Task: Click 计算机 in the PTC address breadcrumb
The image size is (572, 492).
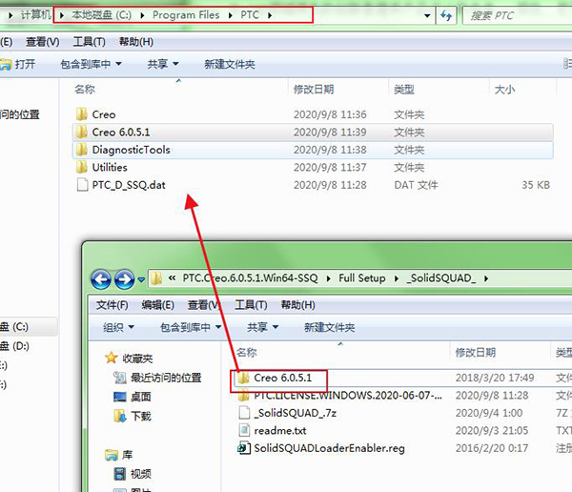Action: pos(36,15)
